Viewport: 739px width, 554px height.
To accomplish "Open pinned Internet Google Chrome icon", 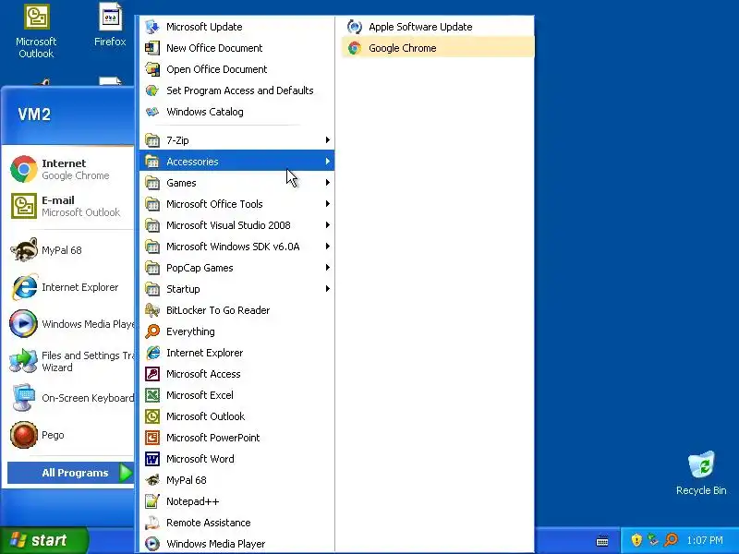I will coord(24,169).
